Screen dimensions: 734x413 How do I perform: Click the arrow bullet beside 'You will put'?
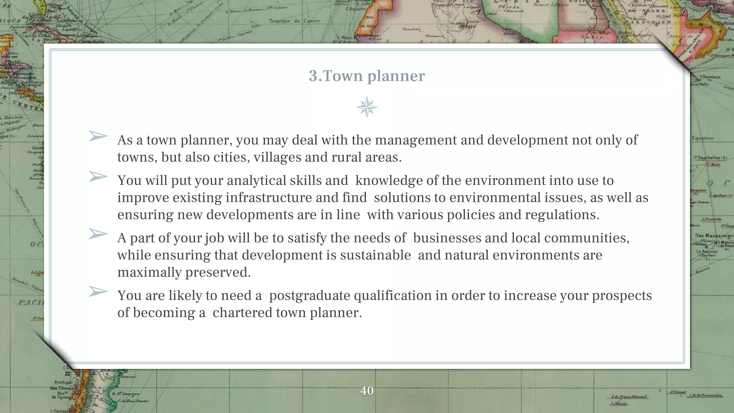click(x=98, y=177)
